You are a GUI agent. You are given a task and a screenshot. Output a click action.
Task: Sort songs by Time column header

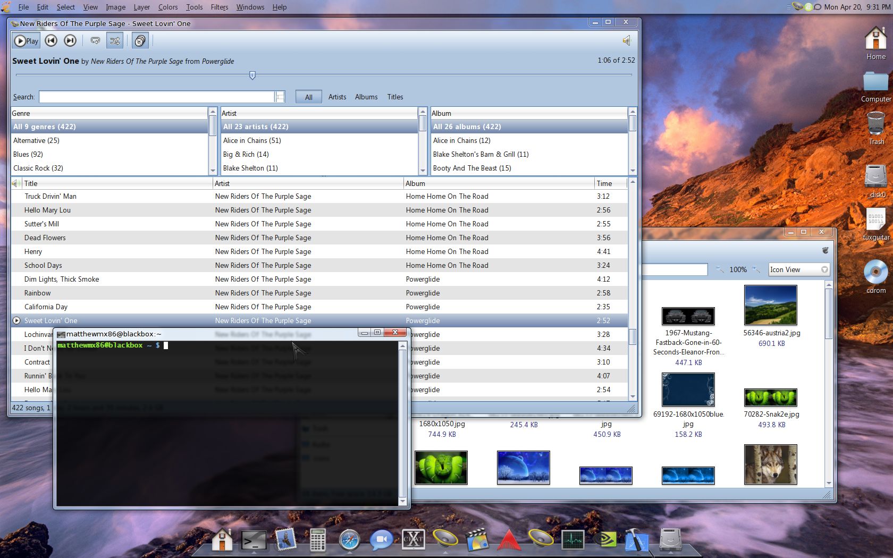pyautogui.click(x=611, y=183)
